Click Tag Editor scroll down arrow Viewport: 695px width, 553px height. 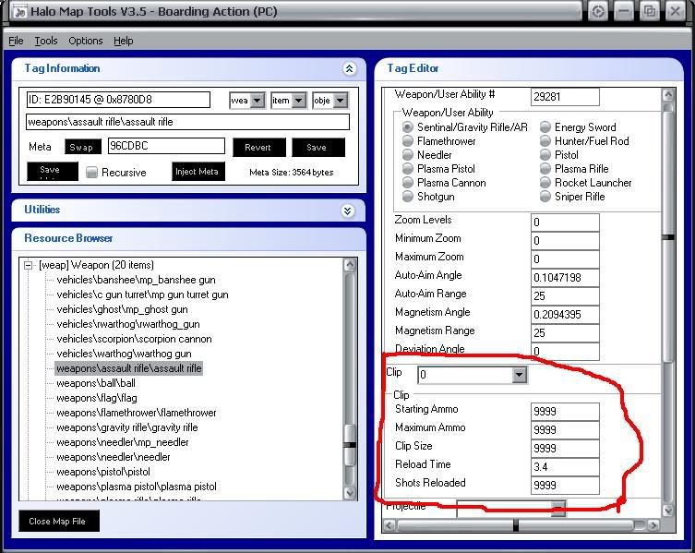pos(668,511)
